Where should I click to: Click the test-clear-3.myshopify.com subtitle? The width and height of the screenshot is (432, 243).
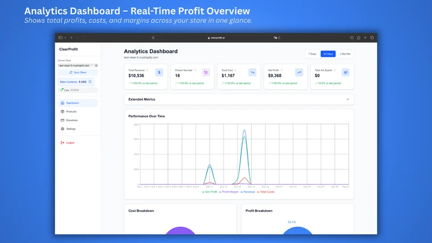[x=141, y=58]
